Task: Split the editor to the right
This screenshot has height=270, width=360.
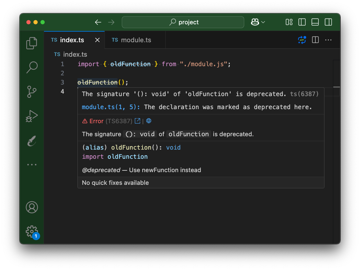Action: point(315,40)
